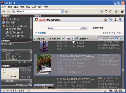126x93 pixels.
Task: Click the Stock Photos home icon
Action: coord(105,20)
